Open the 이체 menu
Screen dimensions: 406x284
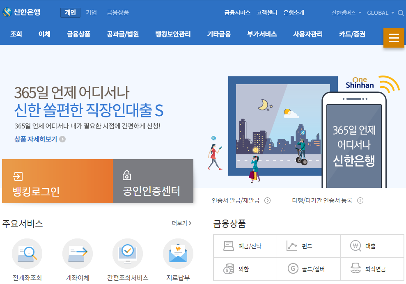[44, 34]
